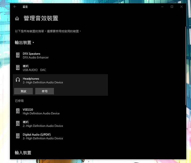Image resolution: width=191 pixels, height=163 pixels.
Task: Click the Digital Audio (S/PDIF) speaker icon
Action: pyautogui.click(x=18, y=136)
